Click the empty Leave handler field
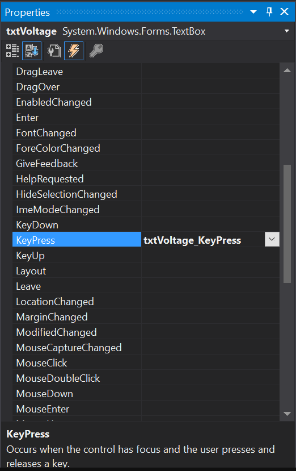The image size is (296, 471). tap(210, 286)
